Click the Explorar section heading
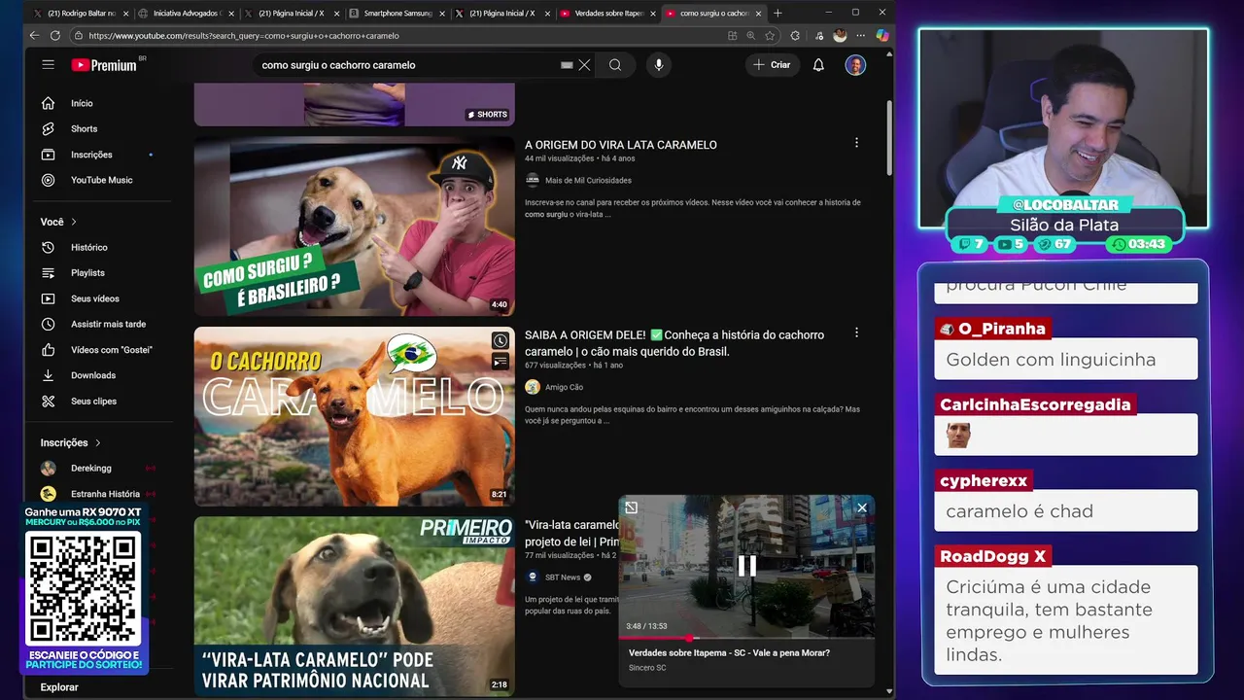The image size is (1244, 700). tap(59, 687)
